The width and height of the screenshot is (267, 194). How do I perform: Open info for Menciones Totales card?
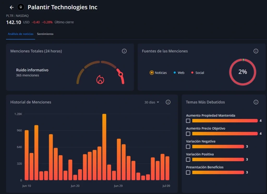coord(124,51)
